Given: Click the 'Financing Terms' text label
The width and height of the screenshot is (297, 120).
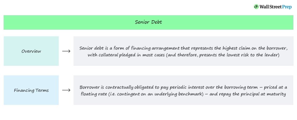Looking at the screenshot, I should [x=31, y=90].
